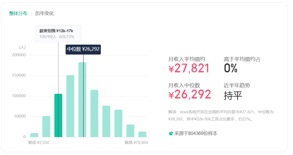The image size is (293, 155).
Task: Click the eighth bar around 65000 people
Action: tap(118, 123)
